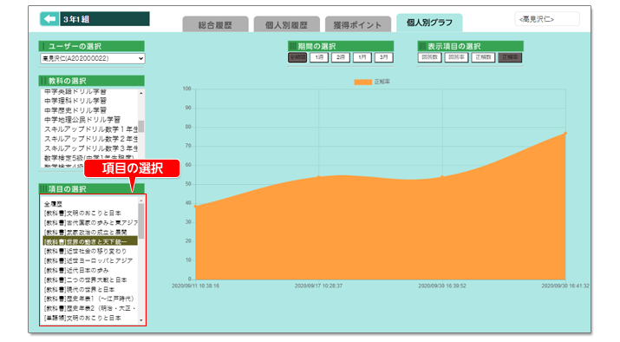Click the item list scrollbar thumb
This screenshot has width=620, height=342.
click(x=141, y=220)
